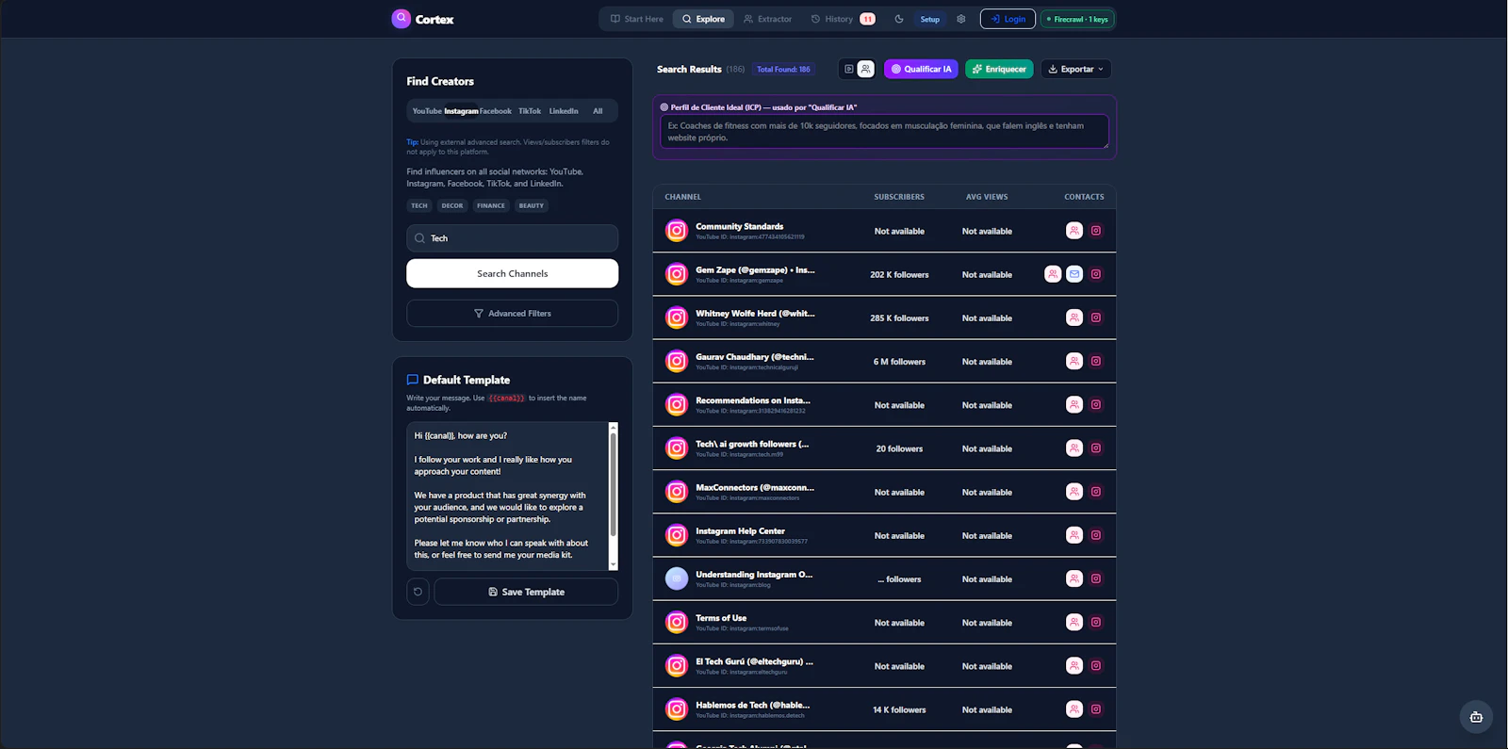The width and height of the screenshot is (1508, 749).
Task: Select the LinkedIn platform tab
Action: (564, 111)
